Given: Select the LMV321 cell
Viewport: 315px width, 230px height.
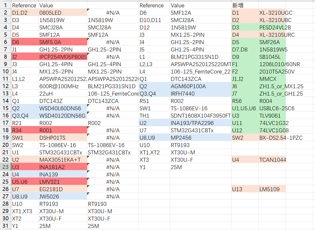Looking at the screenshot, I should [62, 182].
